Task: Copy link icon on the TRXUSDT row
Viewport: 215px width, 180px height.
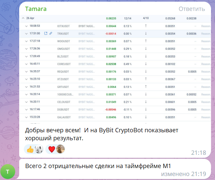Action: tap(51, 33)
